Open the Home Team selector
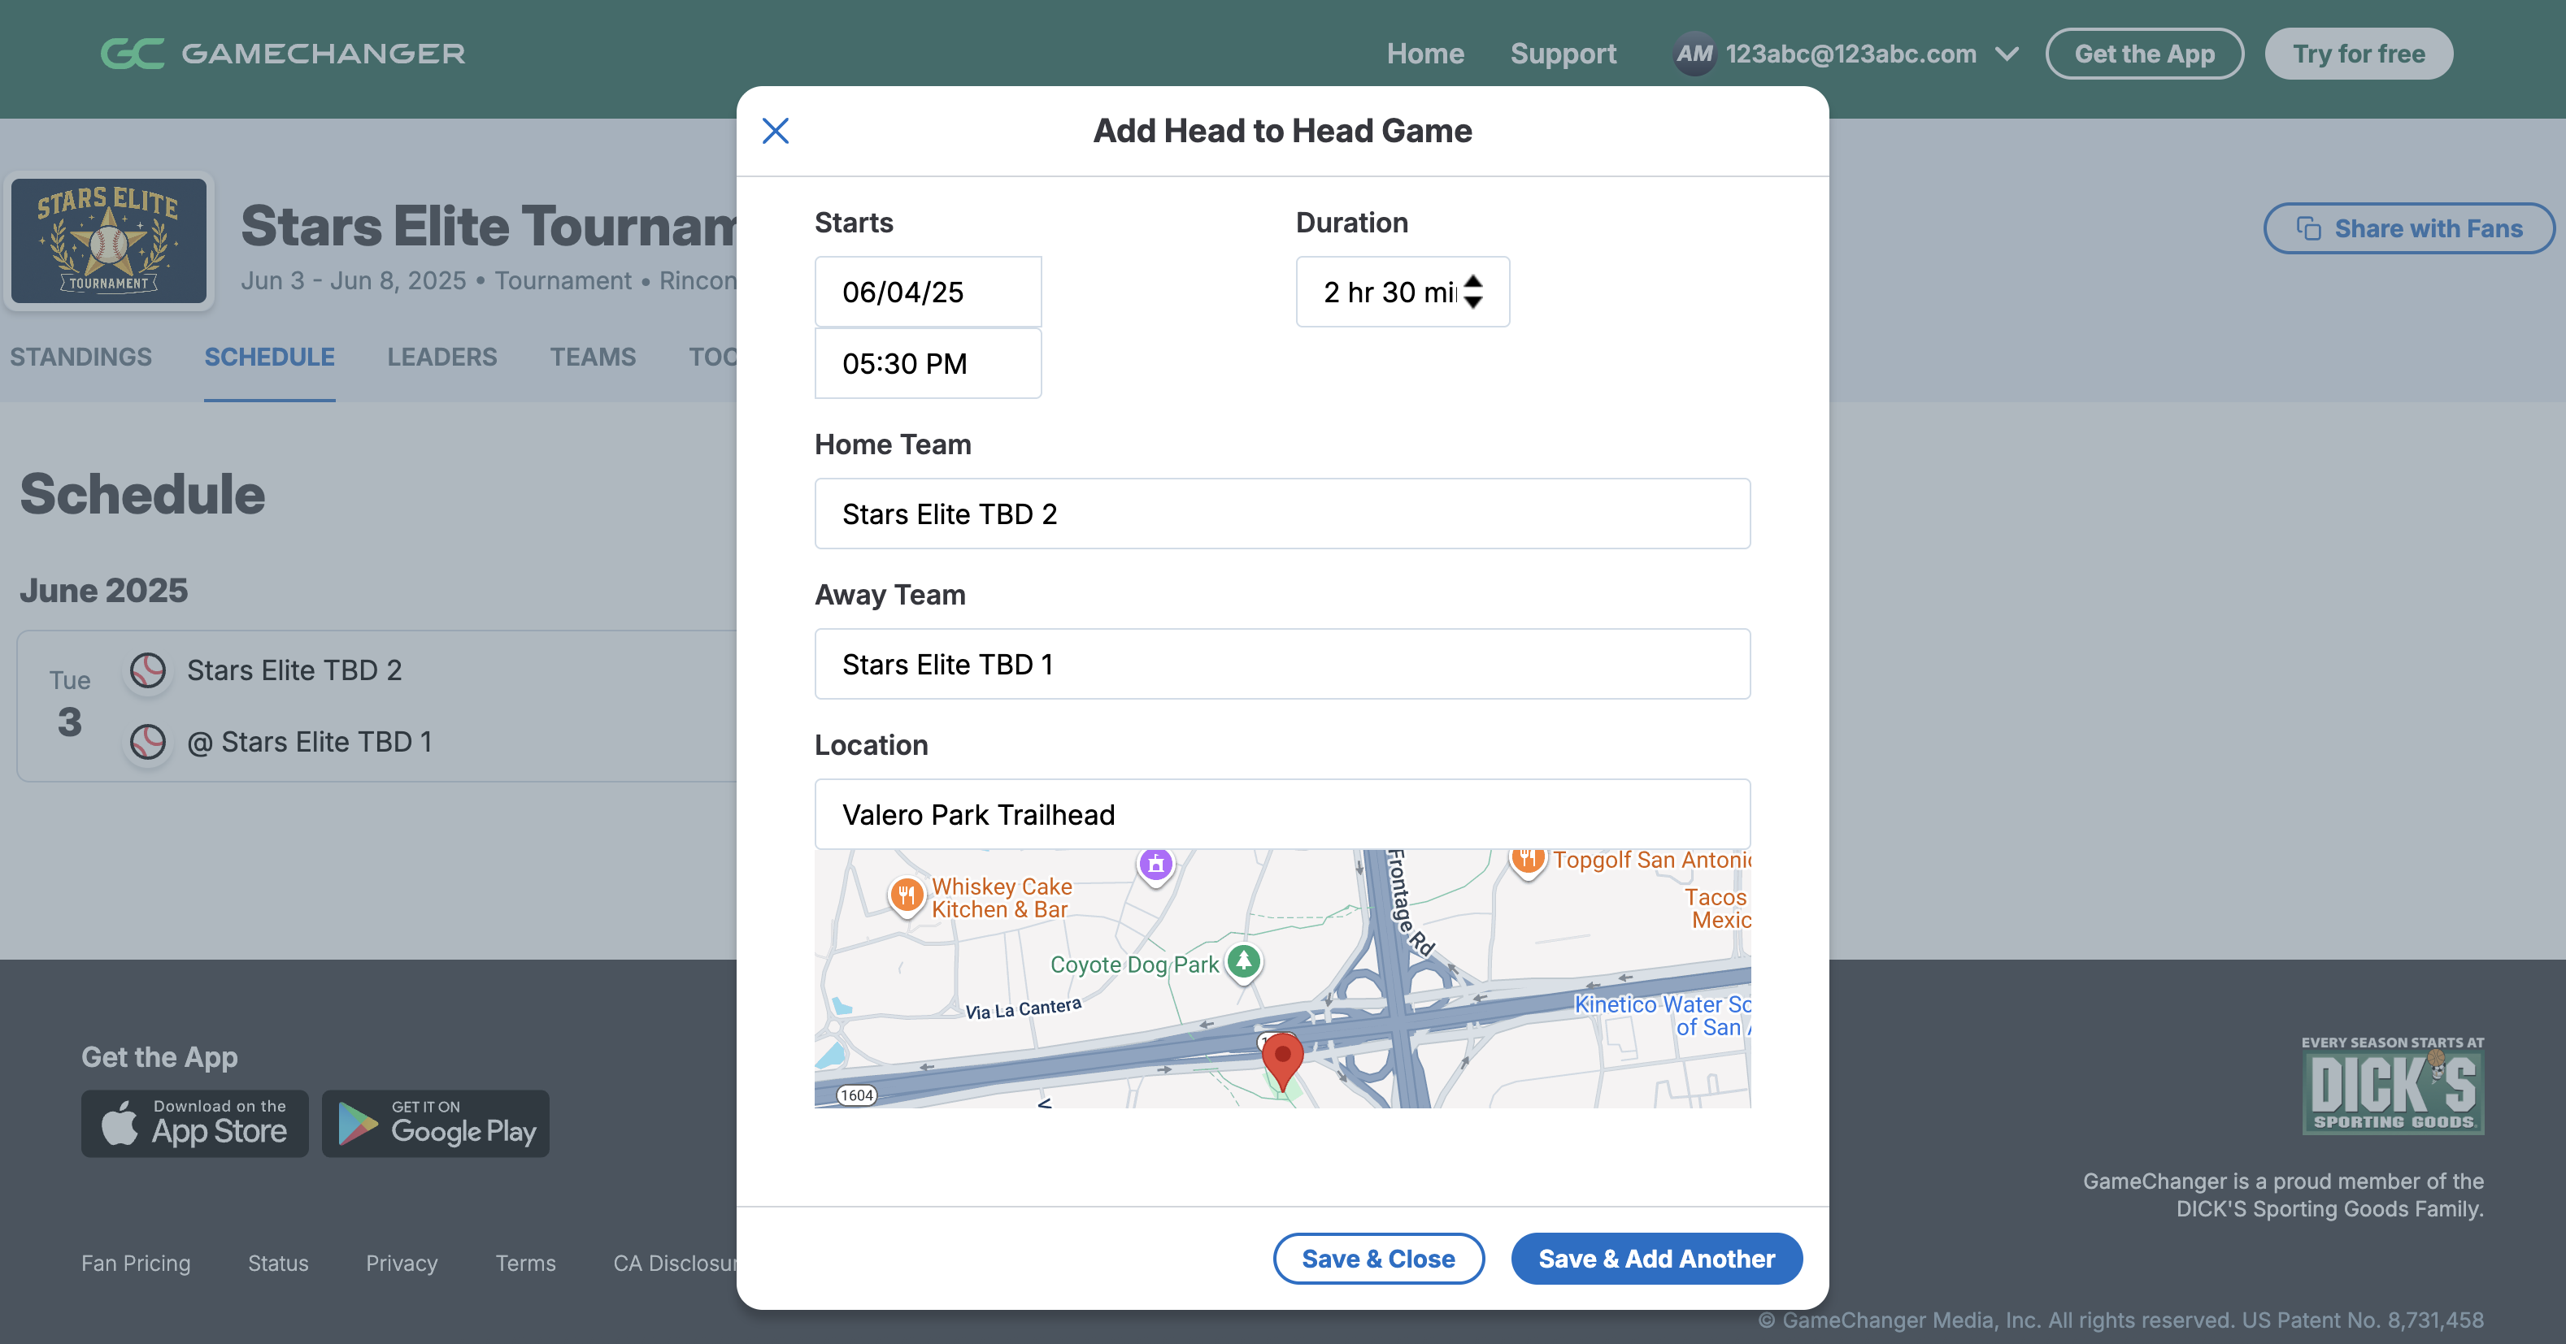Image resolution: width=2566 pixels, height=1344 pixels. (x=1282, y=514)
